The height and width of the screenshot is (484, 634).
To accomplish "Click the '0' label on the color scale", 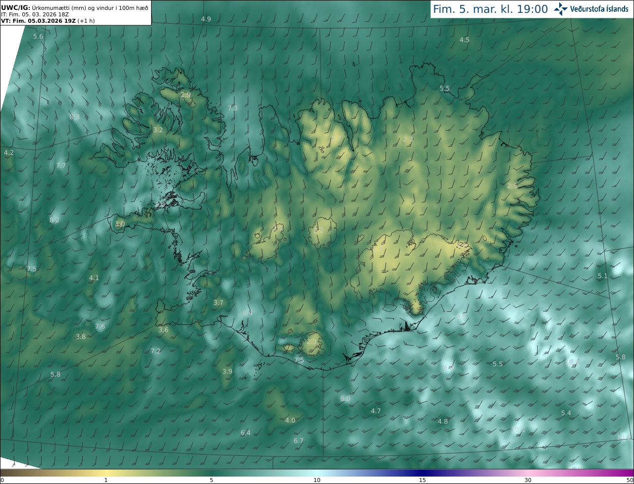I will (x=2, y=480).
